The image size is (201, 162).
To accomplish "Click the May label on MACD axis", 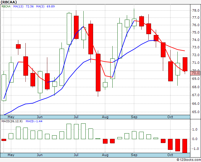I will (x=11, y=155).
